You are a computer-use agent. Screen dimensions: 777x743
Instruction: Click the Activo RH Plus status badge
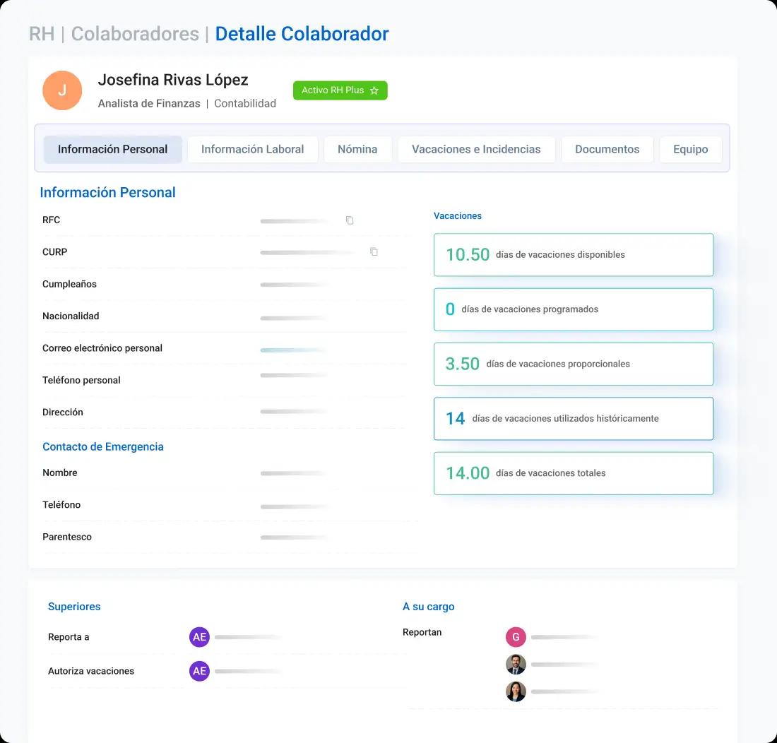[x=340, y=90]
